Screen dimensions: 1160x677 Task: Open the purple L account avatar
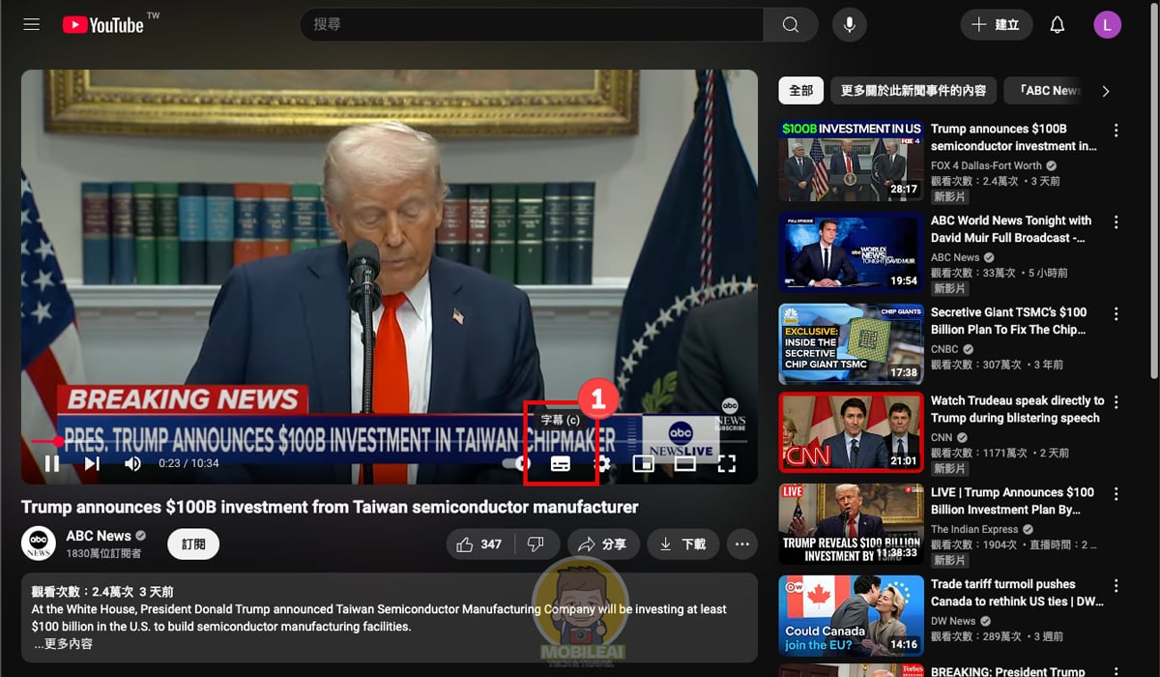pyautogui.click(x=1108, y=25)
